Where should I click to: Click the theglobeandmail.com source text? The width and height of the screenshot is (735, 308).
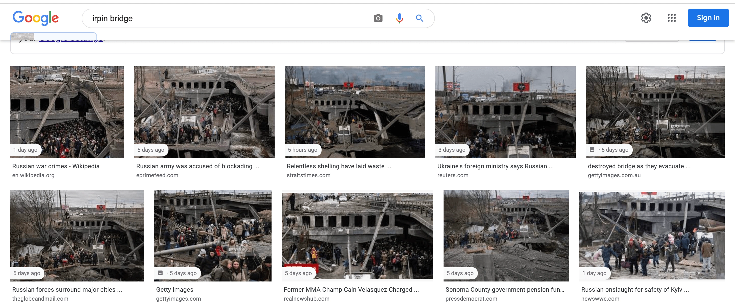pos(40,299)
